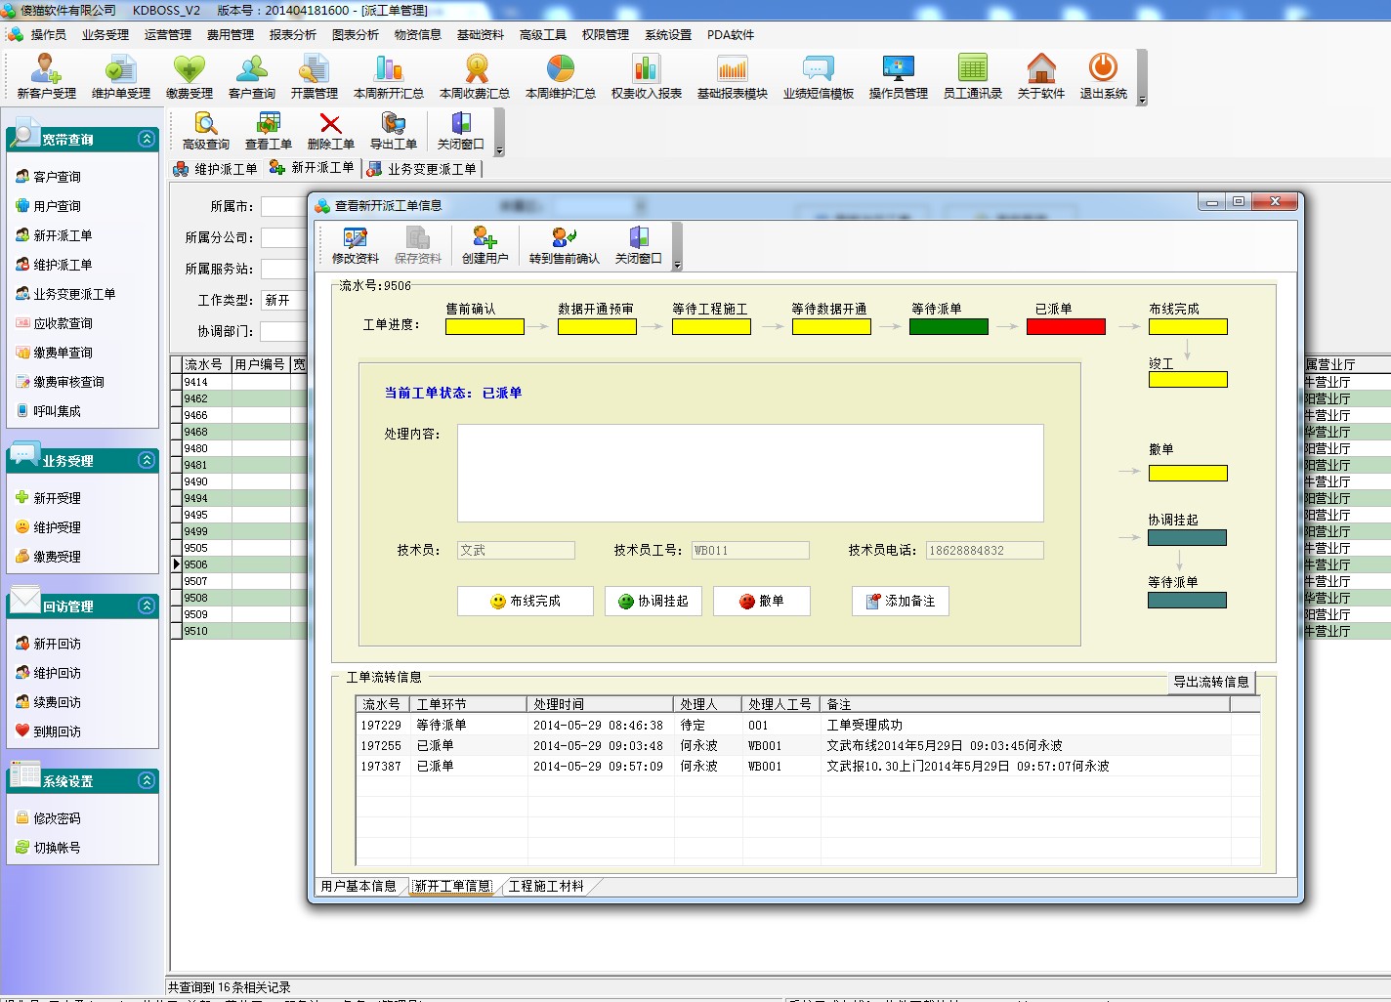Screen dimensions: 1391x1002
Task: Click 修改资料 in dialog toolbar
Action: (x=356, y=245)
